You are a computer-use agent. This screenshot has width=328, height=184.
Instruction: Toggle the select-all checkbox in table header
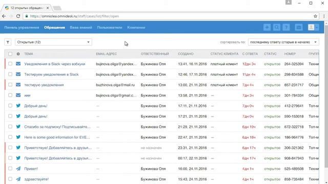pos(10,54)
